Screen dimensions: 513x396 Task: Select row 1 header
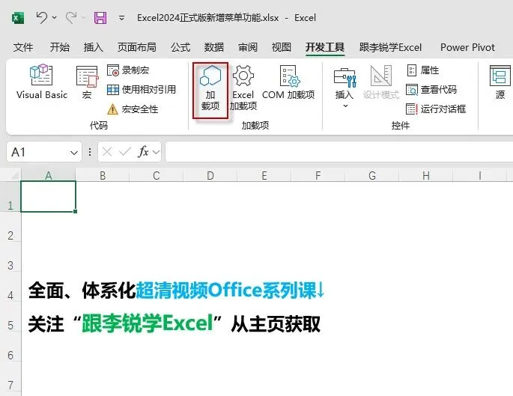10,197
